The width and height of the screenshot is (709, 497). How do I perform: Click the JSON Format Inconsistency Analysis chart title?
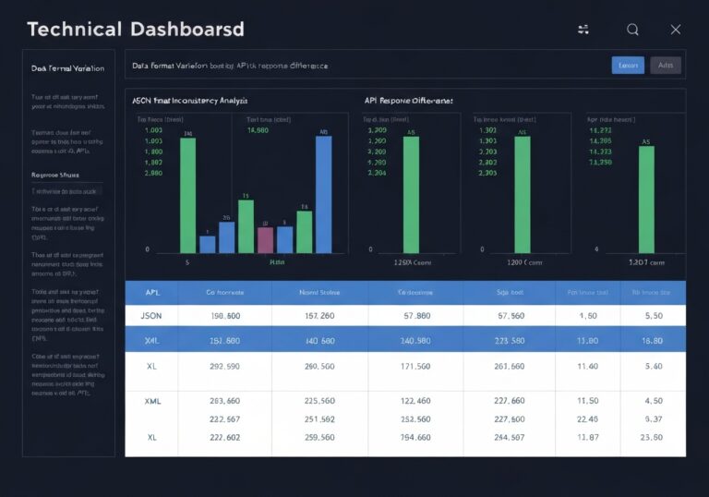click(x=190, y=99)
